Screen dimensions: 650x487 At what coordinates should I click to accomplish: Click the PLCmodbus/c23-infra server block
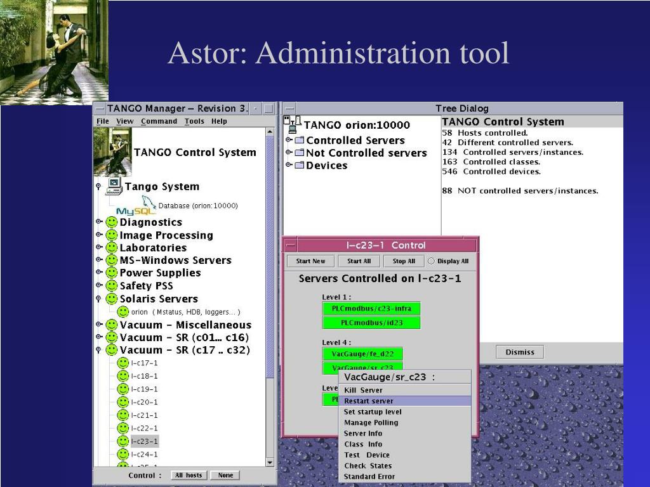tap(371, 309)
